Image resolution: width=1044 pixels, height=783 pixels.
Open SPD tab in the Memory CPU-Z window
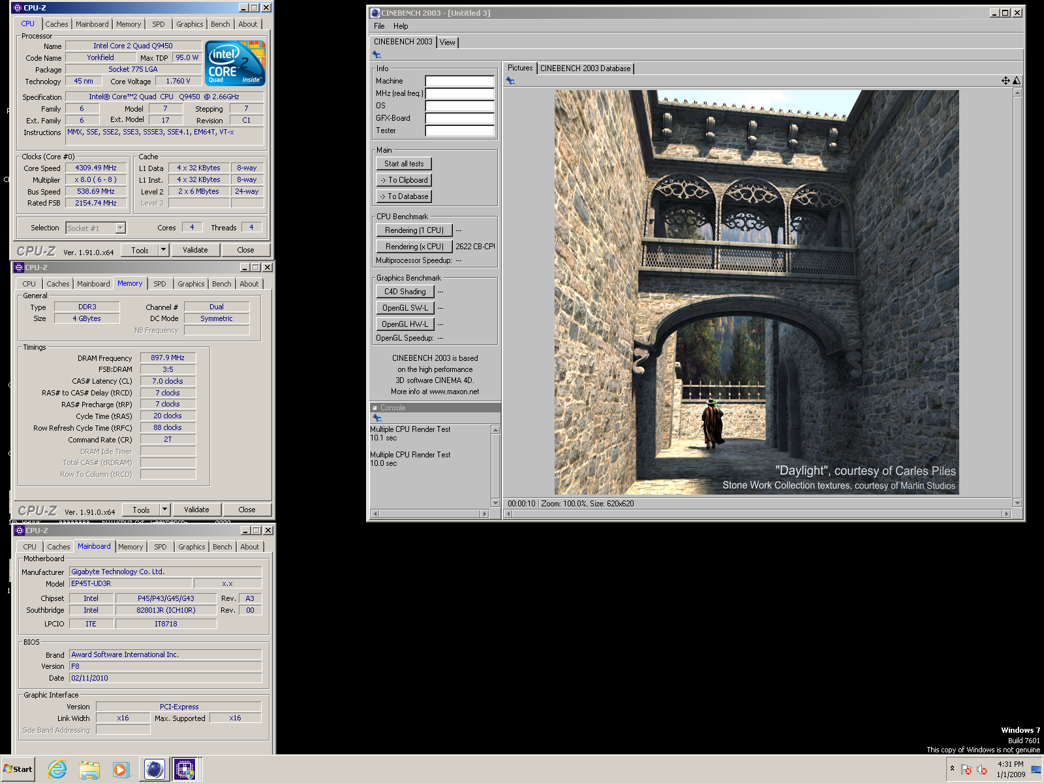[160, 284]
